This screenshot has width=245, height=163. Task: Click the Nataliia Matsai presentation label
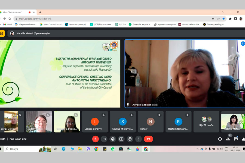coord(33,33)
